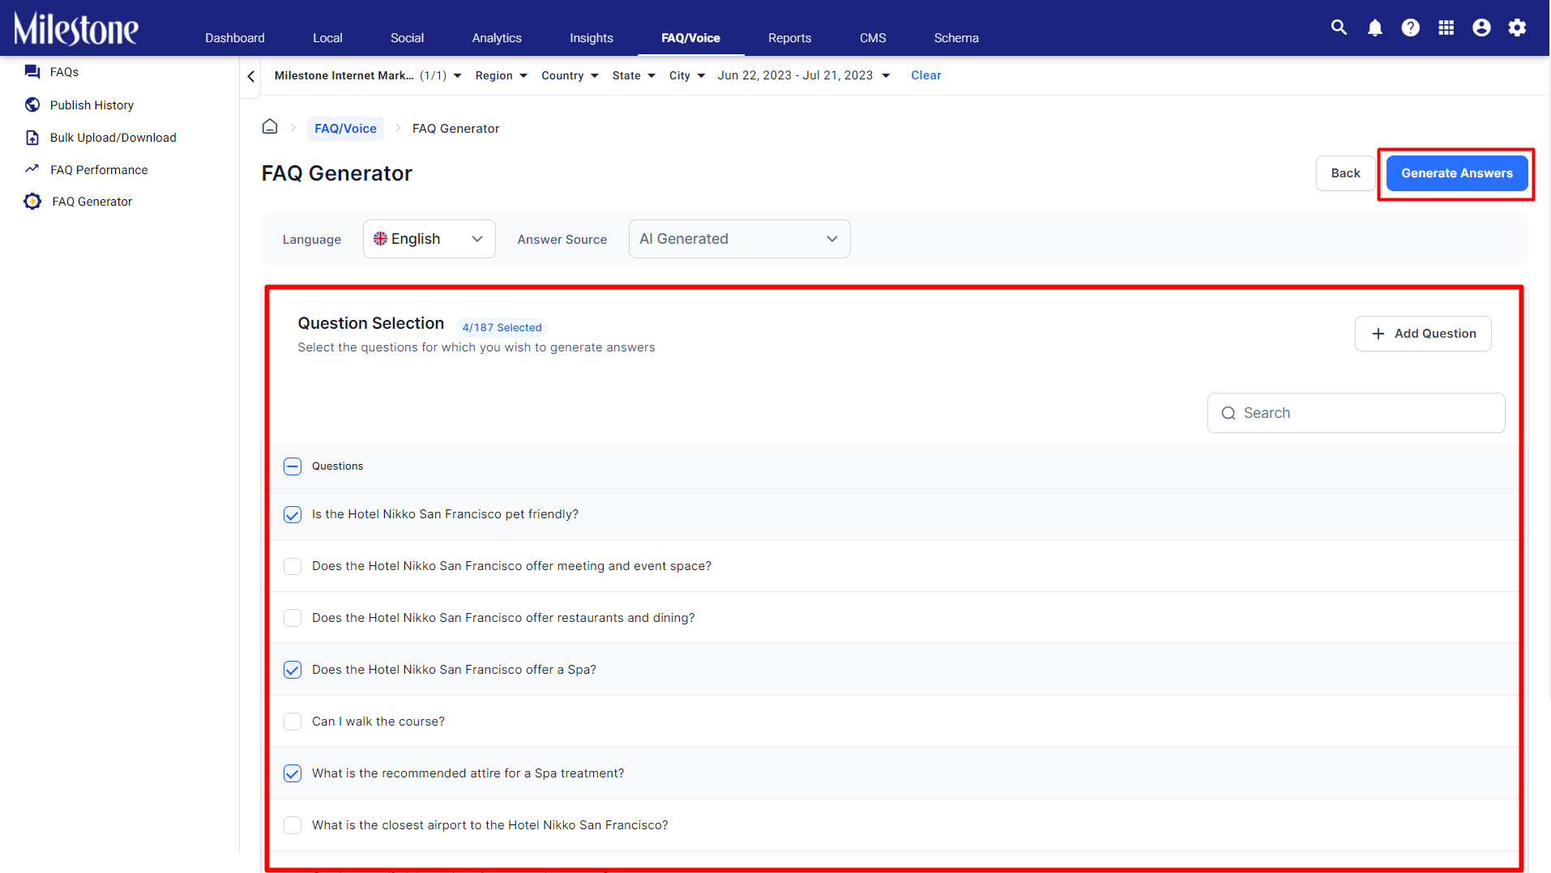This screenshot has width=1551, height=873.
Task: Go to the home breadcrumb icon
Action: pyautogui.click(x=270, y=127)
